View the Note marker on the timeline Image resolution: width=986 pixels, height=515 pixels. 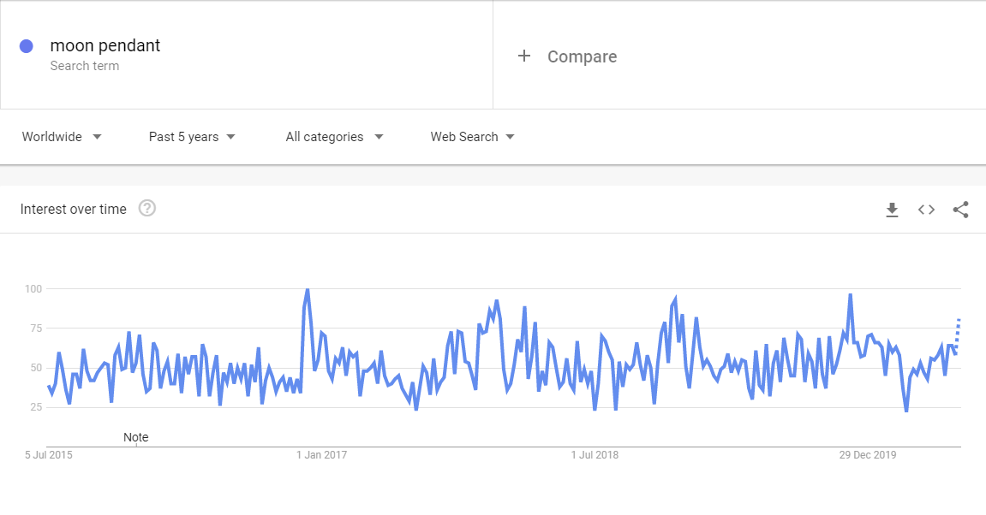click(136, 437)
